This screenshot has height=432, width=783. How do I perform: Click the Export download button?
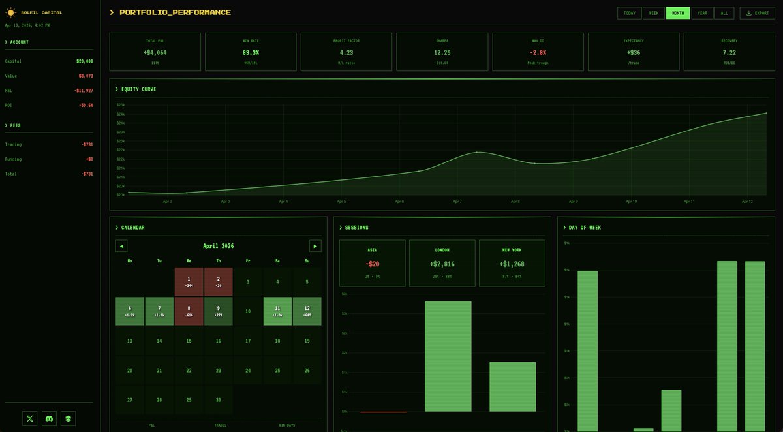tap(757, 13)
